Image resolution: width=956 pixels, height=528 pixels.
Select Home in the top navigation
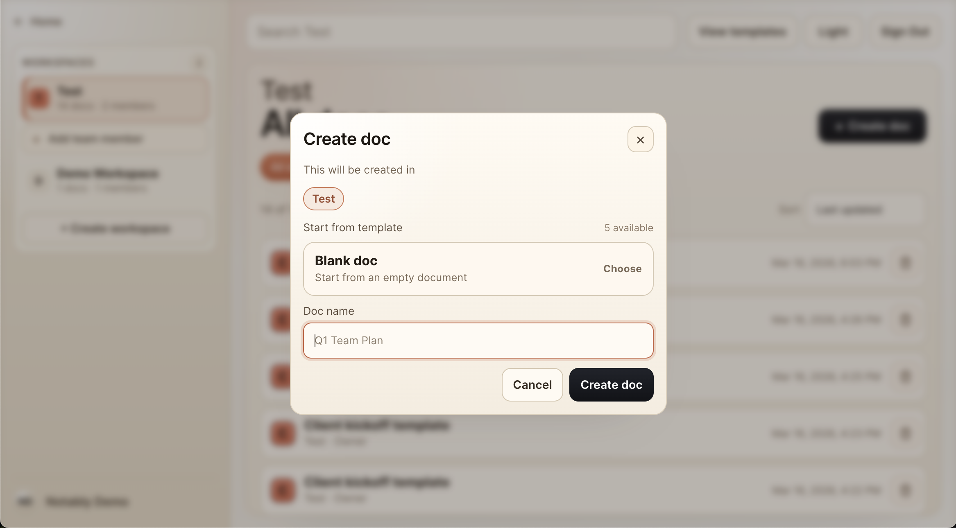pos(46,21)
